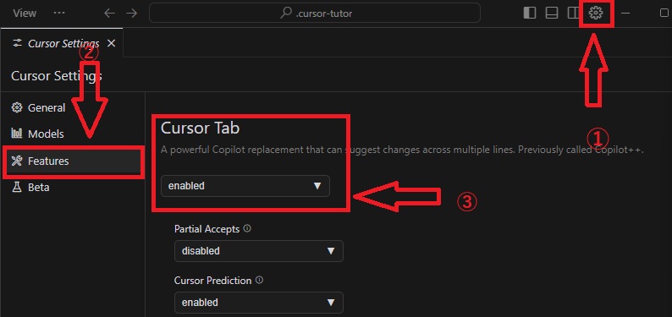This screenshot has height=317, width=672.
Task: Go forward with right arrow
Action: [x=131, y=14]
